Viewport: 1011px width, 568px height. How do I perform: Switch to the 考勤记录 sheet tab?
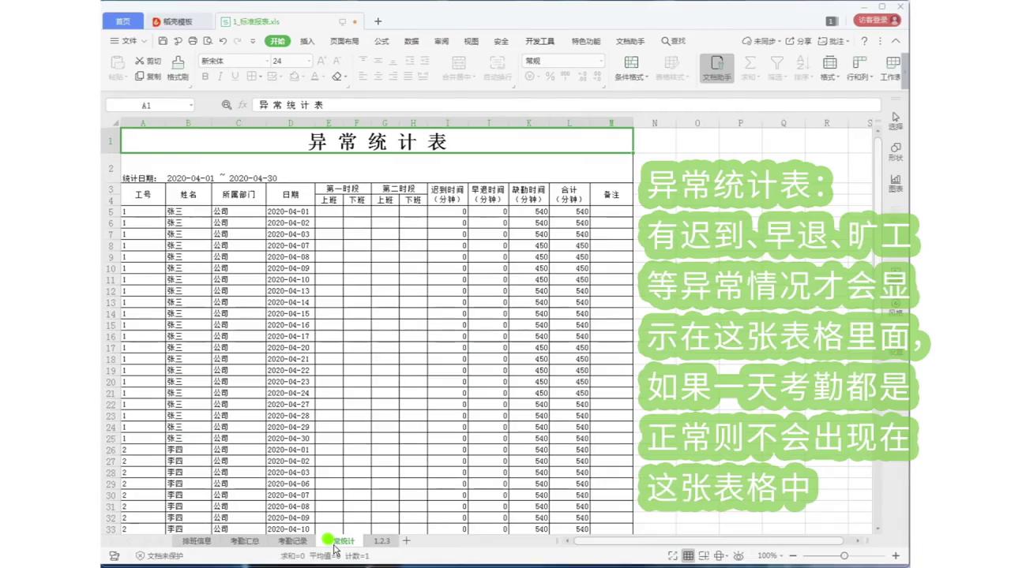point(291,540)
